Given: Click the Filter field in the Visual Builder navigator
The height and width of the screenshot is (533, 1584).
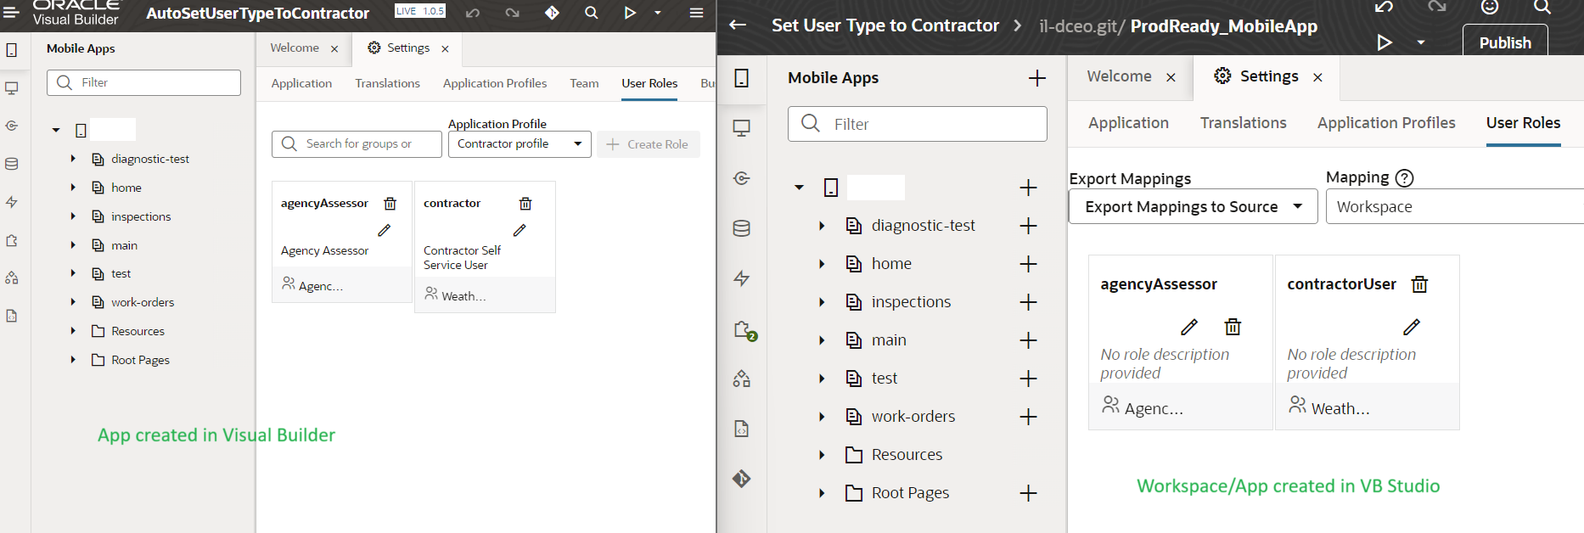Looking at the screenshot, I should pos(143,82).
